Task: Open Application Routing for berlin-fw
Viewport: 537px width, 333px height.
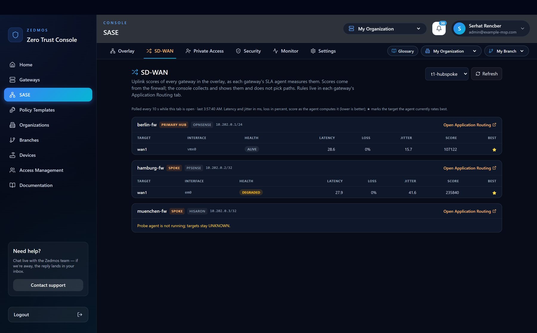Action: (470, 125)
